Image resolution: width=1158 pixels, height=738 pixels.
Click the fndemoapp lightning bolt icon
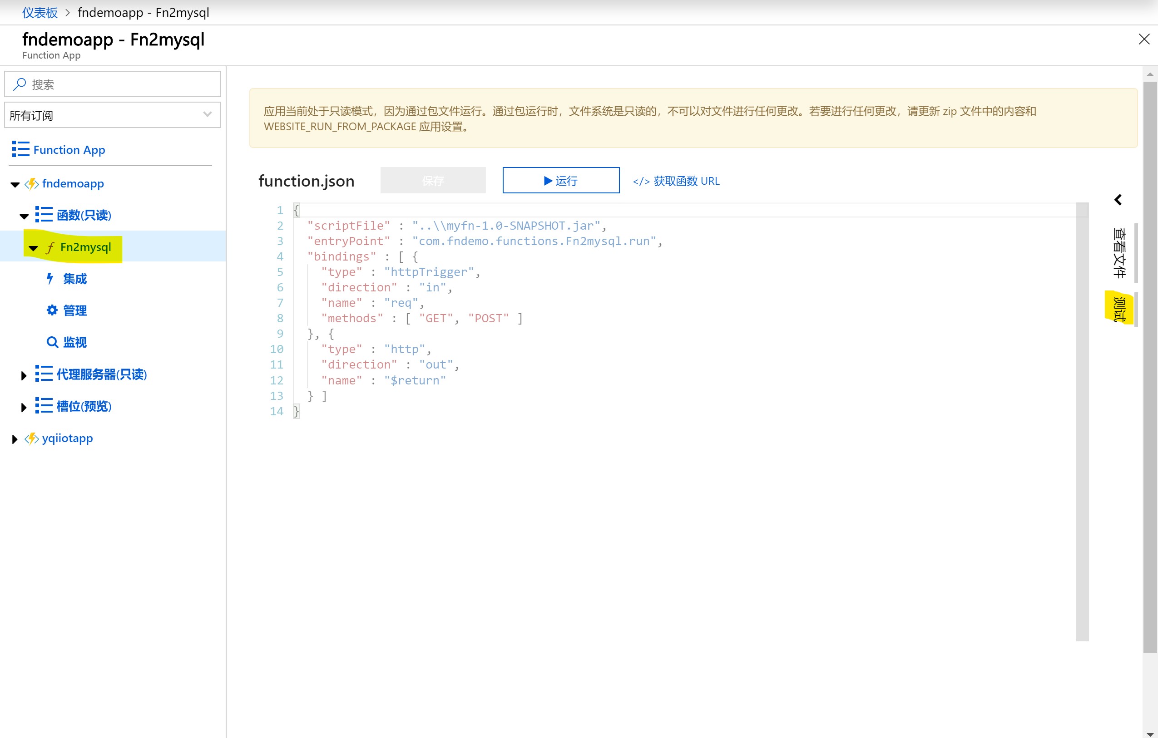click(32, 184)
